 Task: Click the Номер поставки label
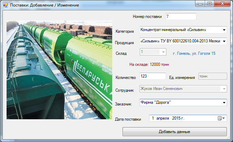147,17
